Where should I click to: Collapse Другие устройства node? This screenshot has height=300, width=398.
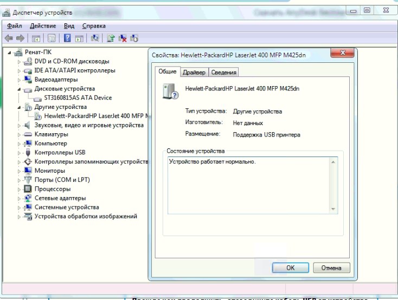pyautogui.click(x=19, y=108)
